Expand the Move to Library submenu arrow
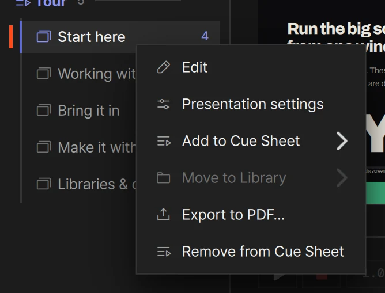385x293 pixels. [342, 178]
